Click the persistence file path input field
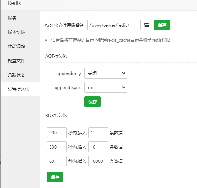This screenshot has width=197, height=188. coord(114,25)
